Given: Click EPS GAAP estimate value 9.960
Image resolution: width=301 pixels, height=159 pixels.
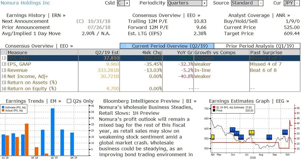Looking at the screenshot, I should 113,64.
